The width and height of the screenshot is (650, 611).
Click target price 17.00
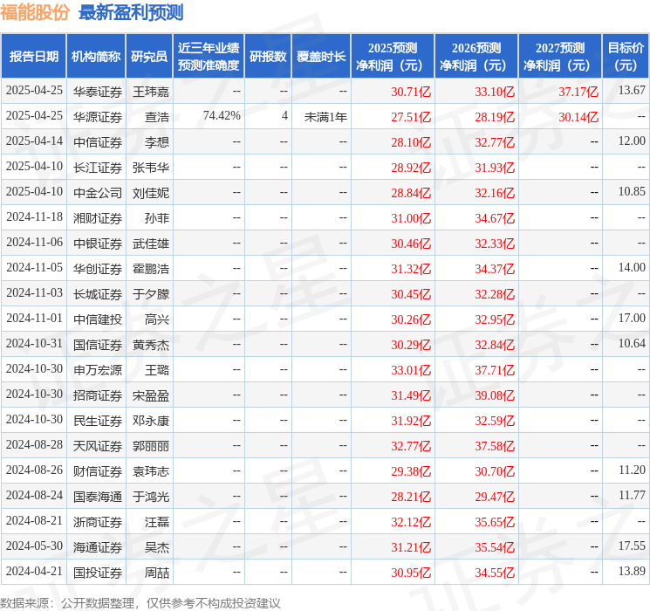pyautogui.click(x=632, y=318)
